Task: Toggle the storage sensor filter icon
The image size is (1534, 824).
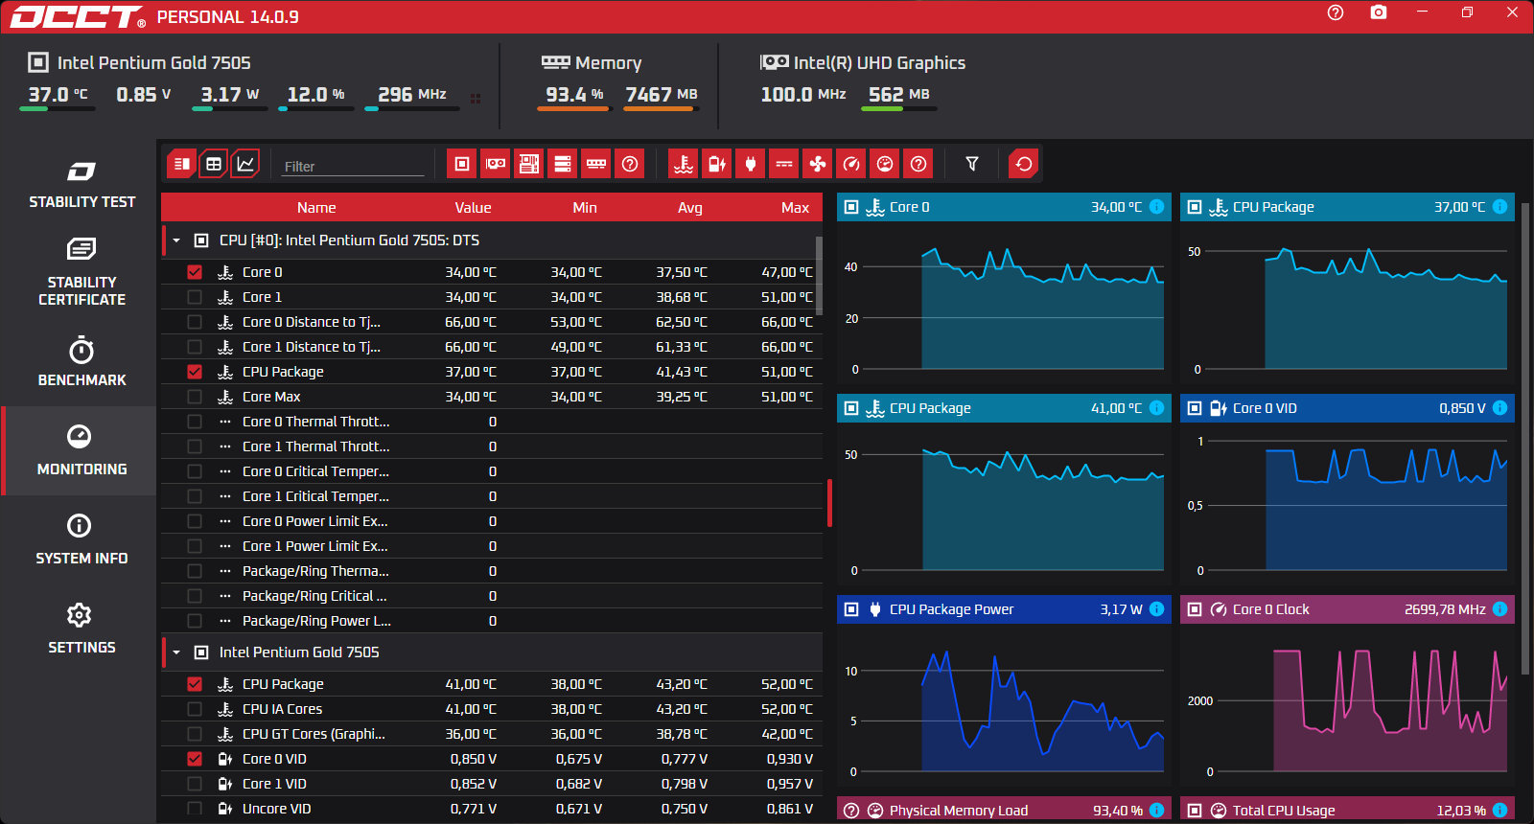Action: click(x=563, y=164)
